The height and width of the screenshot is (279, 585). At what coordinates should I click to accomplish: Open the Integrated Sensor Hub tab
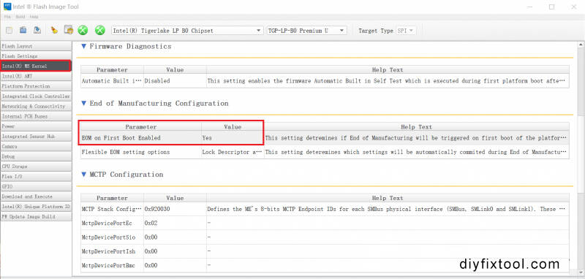click(x=36, y=137)
